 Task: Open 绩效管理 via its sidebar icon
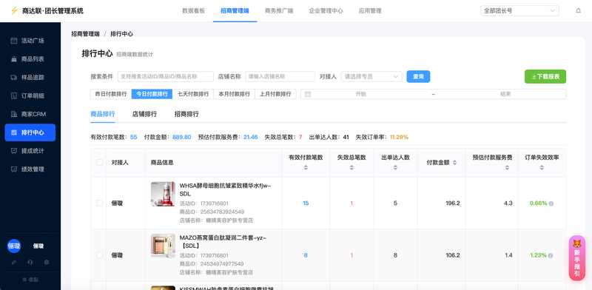pyautogui.click(x=14, y=169)
